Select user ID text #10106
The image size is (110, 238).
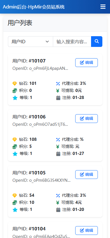point(29,117)
